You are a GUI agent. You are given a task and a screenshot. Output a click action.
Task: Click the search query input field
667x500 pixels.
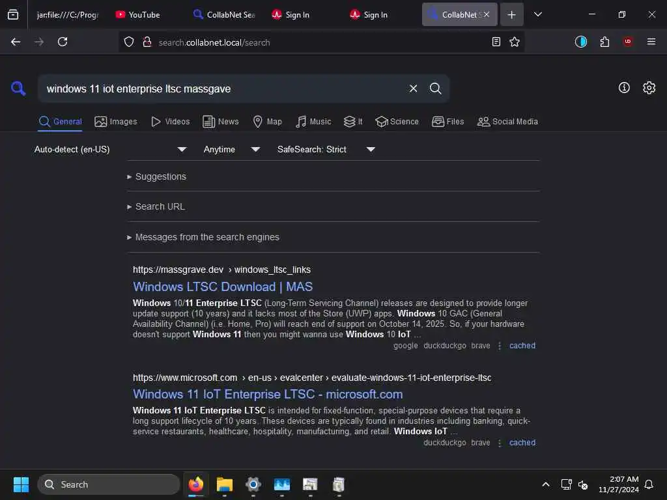pyautogui.click(x=223, y=89)
